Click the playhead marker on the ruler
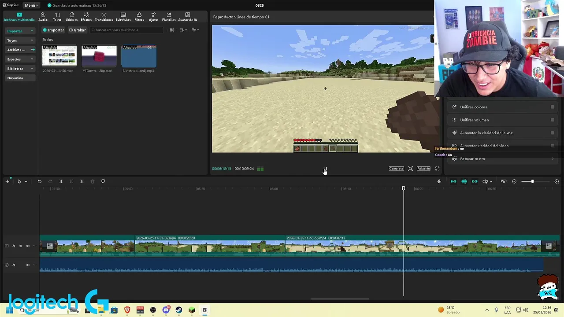Screen dimensions: 564x317 pyautogui.click(x=404, y=188)
